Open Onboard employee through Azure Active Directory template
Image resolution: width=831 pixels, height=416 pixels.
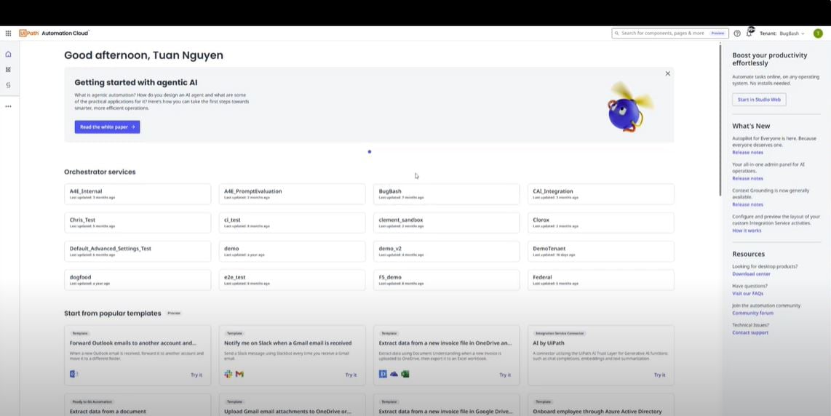tap(601, 405)
